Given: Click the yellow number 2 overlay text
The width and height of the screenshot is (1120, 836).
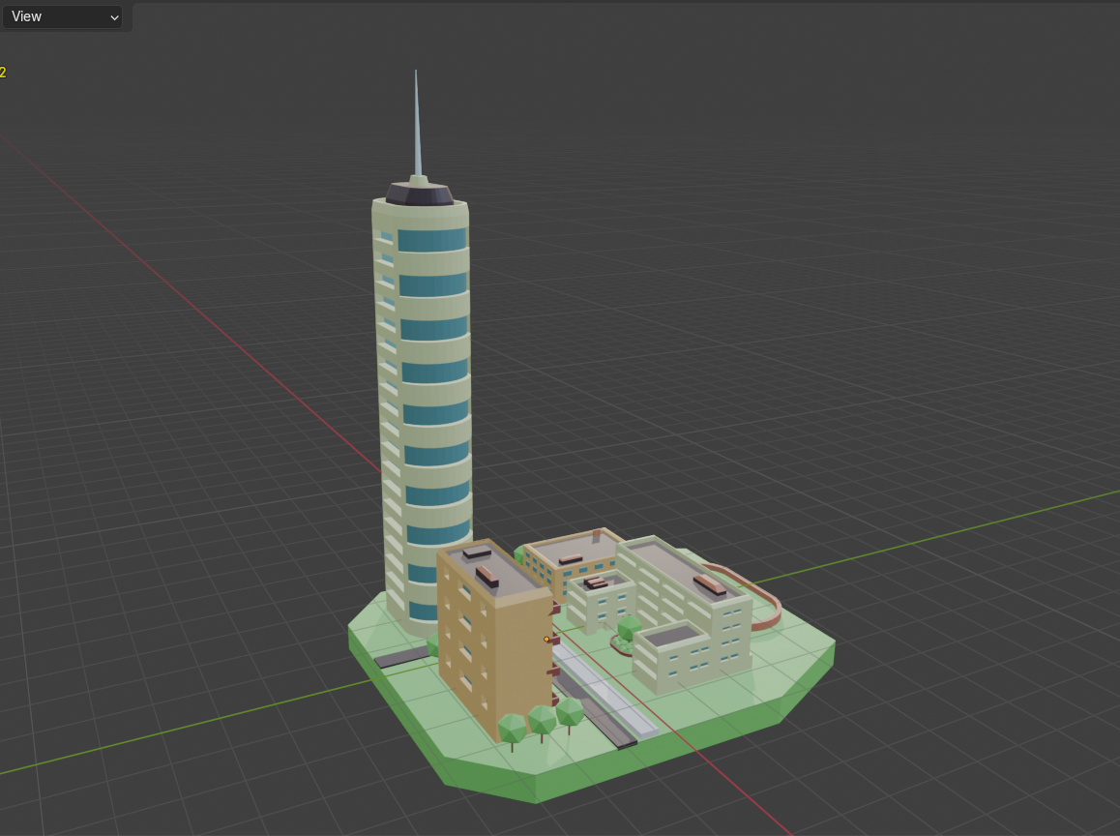Looking at the screenshot, I should pyautogui.click(x=3, y=73).
